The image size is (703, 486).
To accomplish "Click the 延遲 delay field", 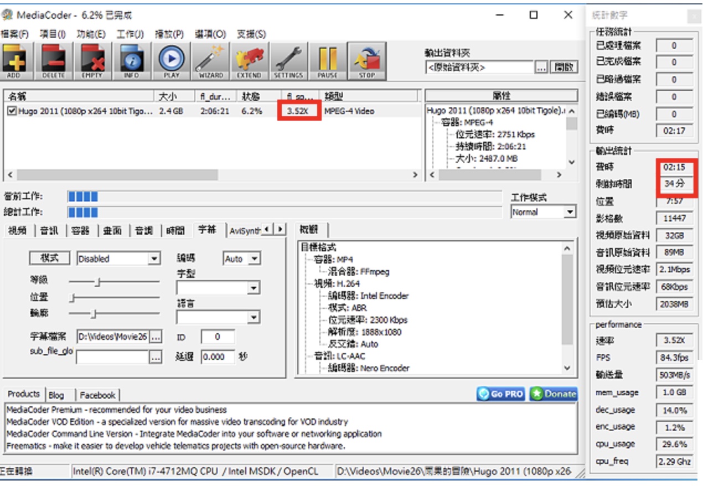I will 218,357.
